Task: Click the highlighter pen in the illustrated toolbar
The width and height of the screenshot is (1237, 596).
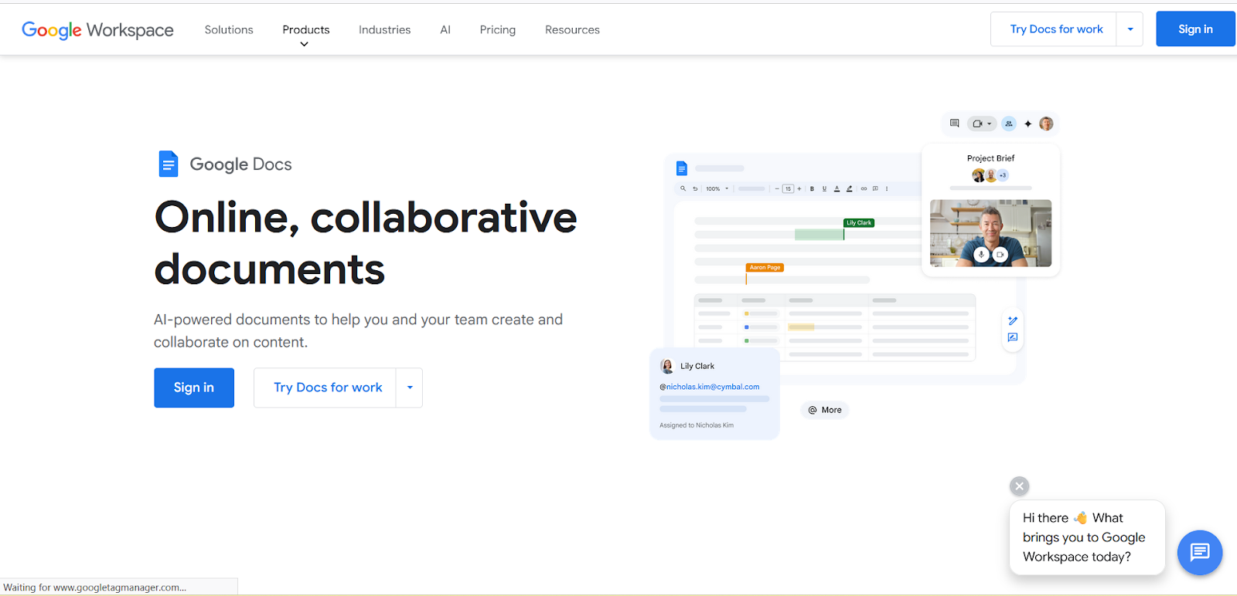Action: (849, 188)
